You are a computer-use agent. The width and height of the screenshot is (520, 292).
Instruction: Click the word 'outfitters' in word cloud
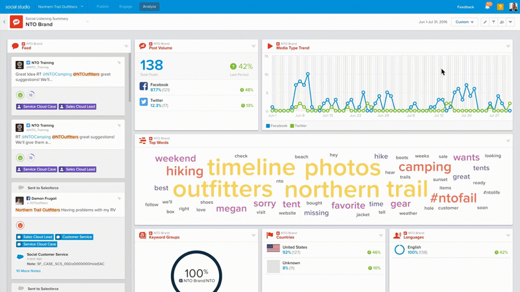[222, 189]
